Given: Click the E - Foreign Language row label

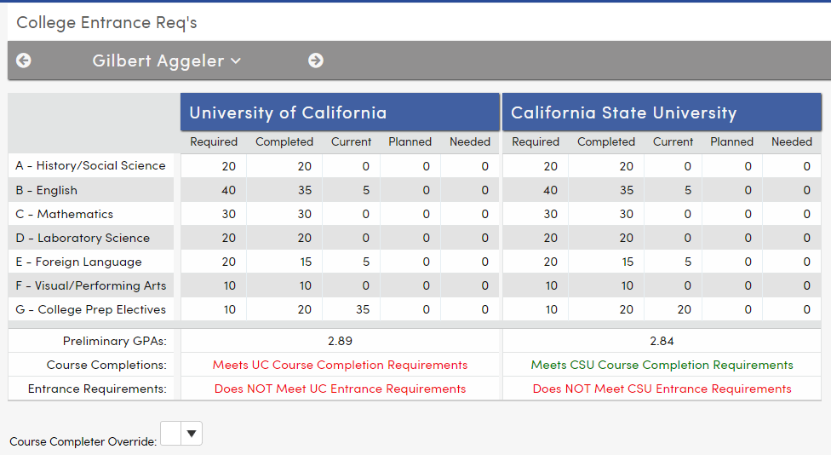Looking at the screenshot, I should tap(78, 262).
